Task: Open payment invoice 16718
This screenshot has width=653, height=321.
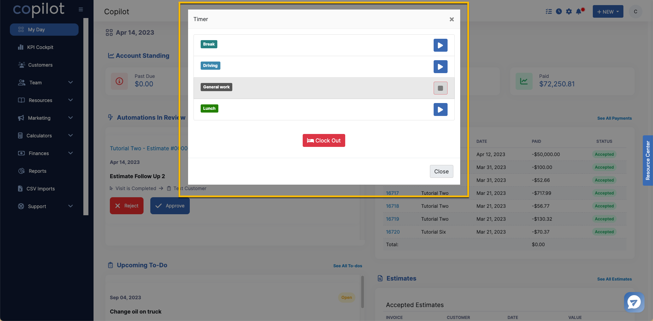Action: click(x=392, y=206)
